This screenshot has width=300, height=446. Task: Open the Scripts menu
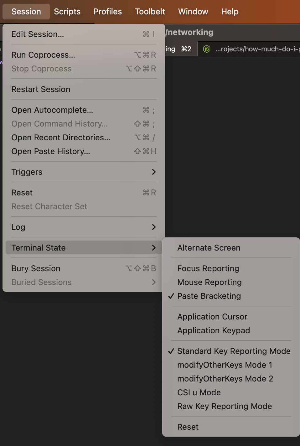[67, 12]
